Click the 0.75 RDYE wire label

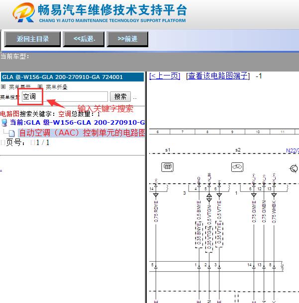click(x=156, y=211)
